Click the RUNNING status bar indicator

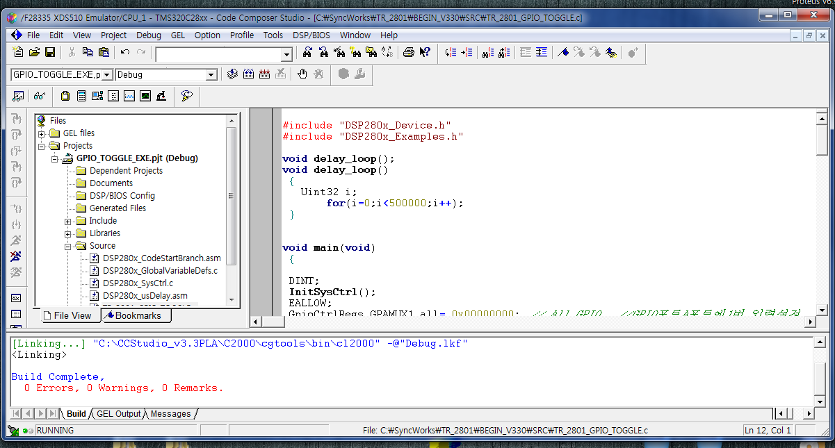[55, 431]
